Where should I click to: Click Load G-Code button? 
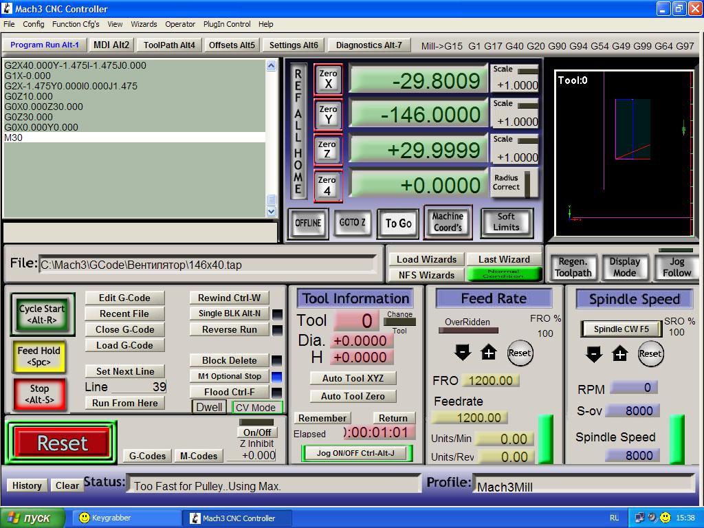125,345
